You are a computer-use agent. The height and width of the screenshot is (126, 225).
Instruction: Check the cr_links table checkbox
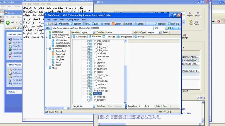pyautogui.click(x=88, y=44)
